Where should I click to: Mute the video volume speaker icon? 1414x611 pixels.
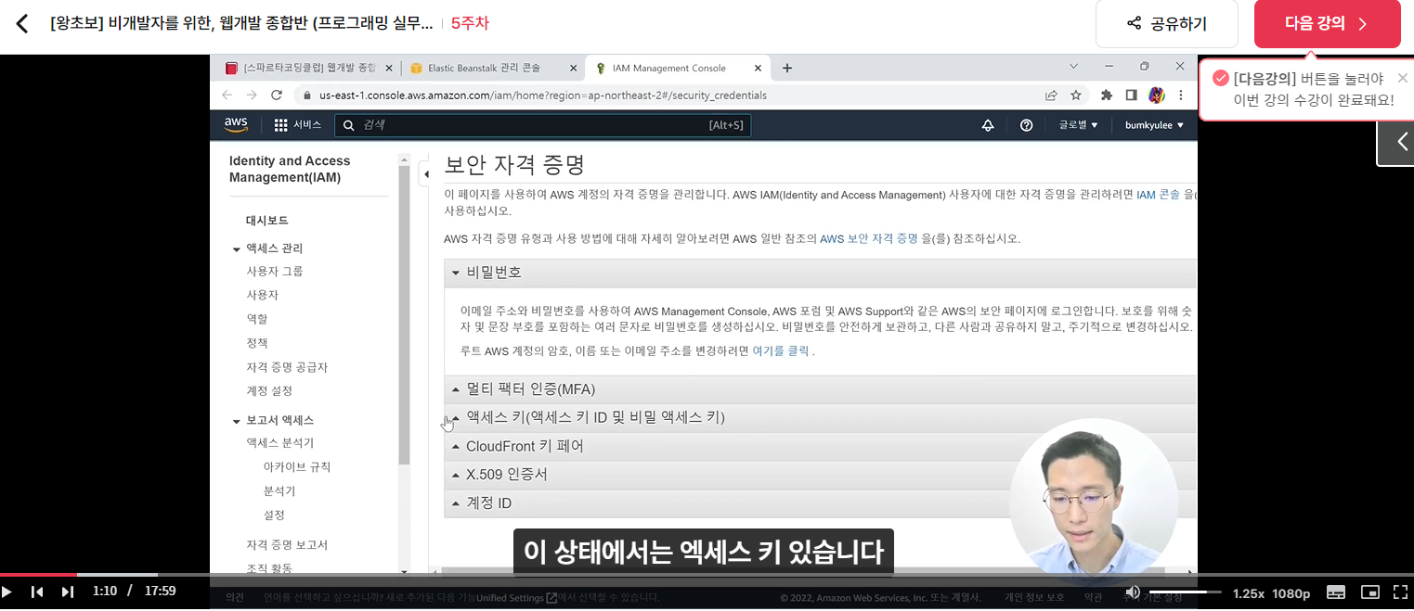coord(1133,592)
